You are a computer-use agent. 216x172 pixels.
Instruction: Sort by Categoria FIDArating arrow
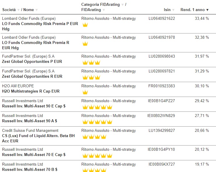pos(122,5)
